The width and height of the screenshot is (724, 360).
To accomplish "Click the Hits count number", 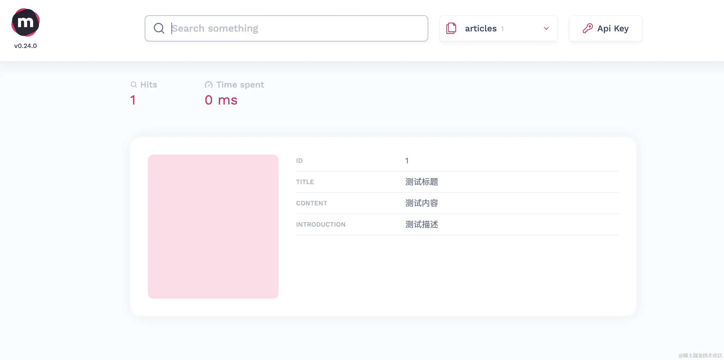I will pyautogui.click(x=133, y=100).
